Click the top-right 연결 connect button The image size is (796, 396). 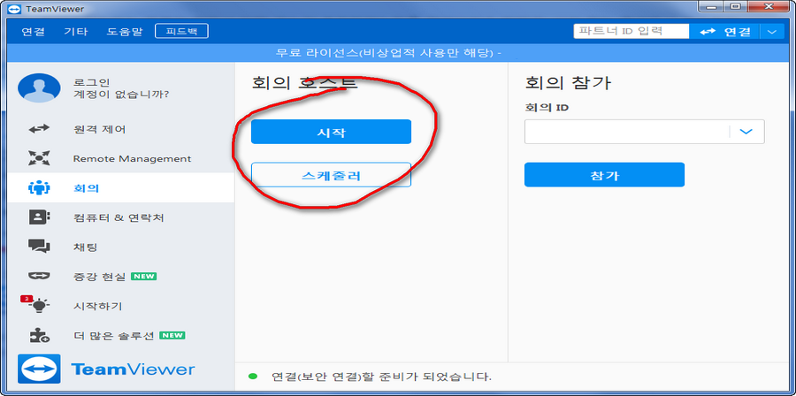(x=725, y=32)
